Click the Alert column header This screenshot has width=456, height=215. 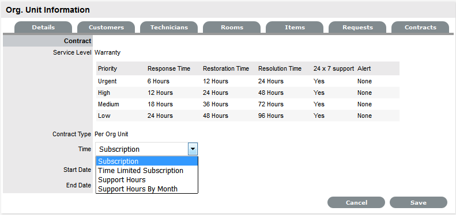[364, 69]
